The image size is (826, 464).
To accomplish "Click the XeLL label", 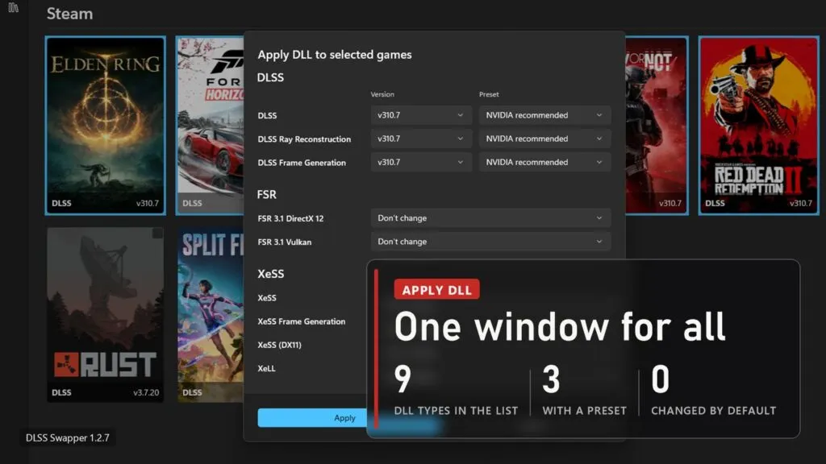I will pyautogui.click(x=266, y=368).
